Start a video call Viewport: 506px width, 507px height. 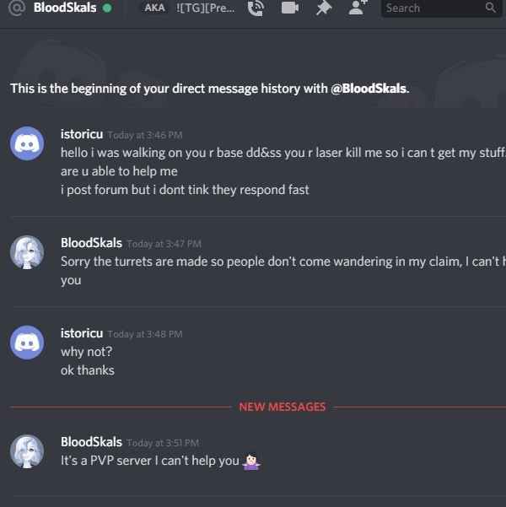tap(290, 8)
